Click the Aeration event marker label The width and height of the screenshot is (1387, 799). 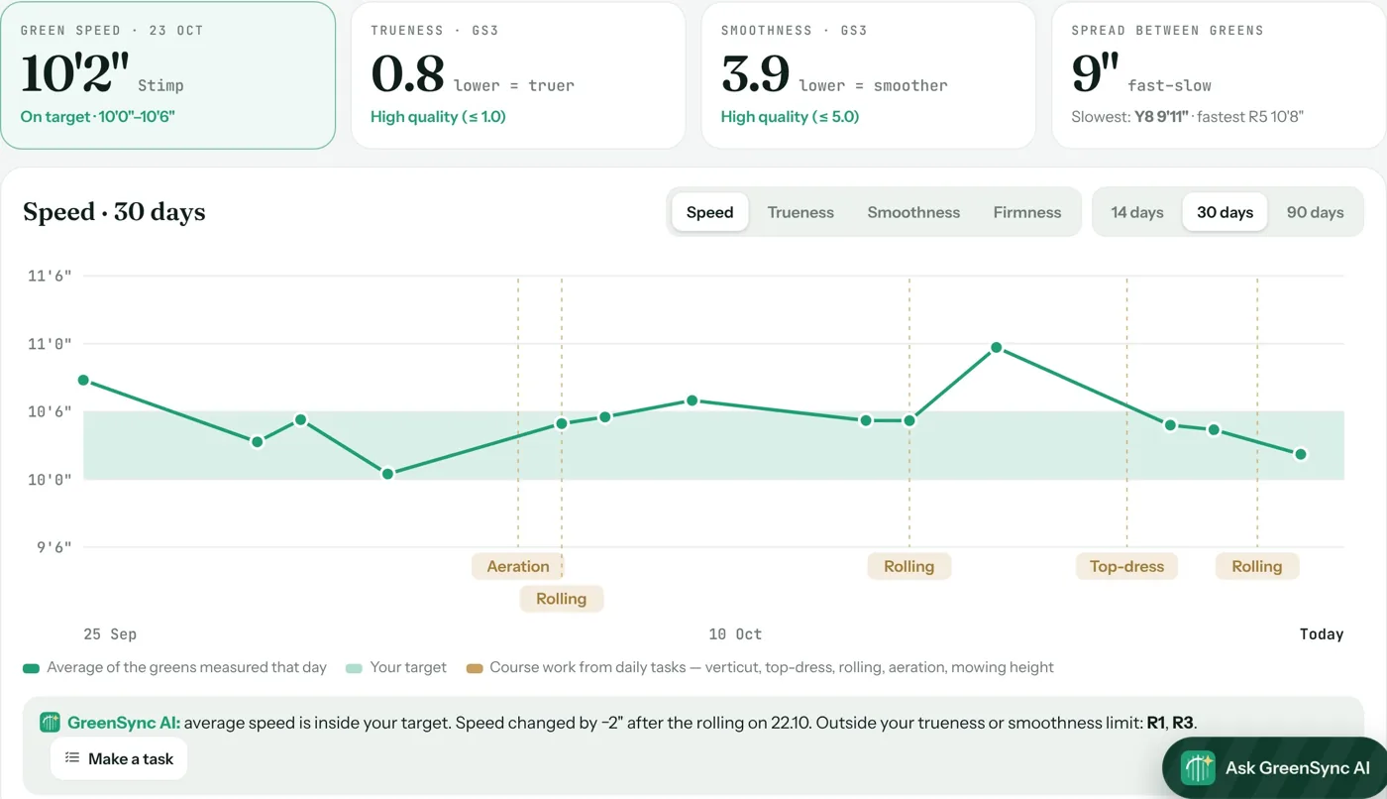click(x=518, y=567)
